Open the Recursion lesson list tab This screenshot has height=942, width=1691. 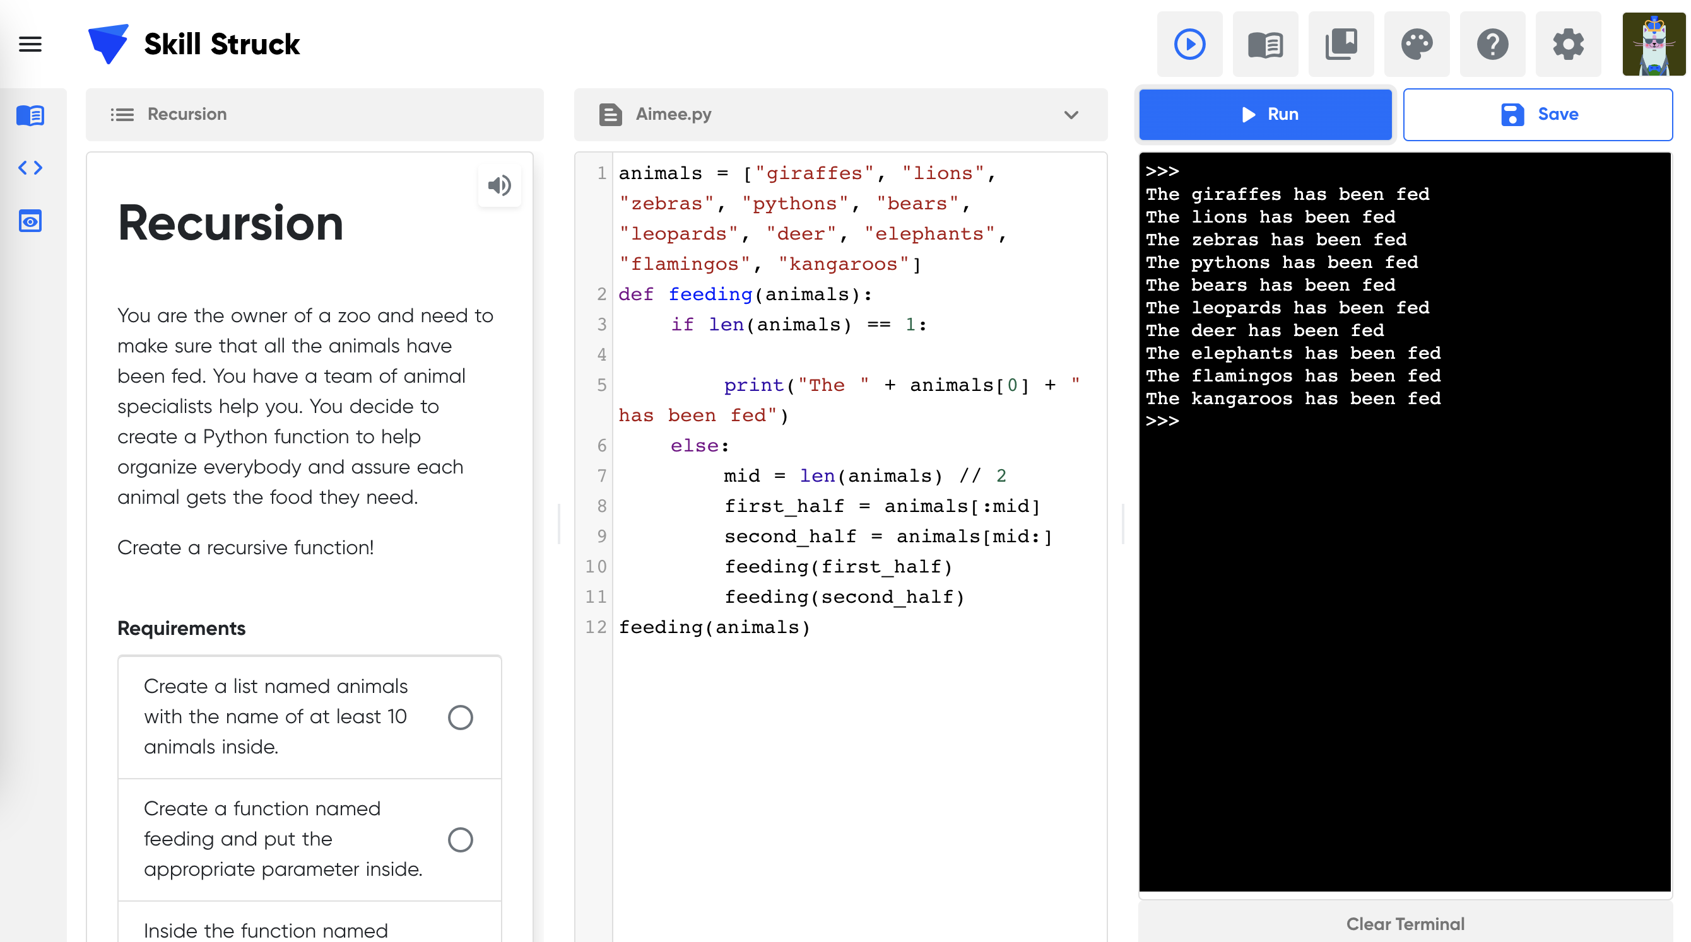314,115
